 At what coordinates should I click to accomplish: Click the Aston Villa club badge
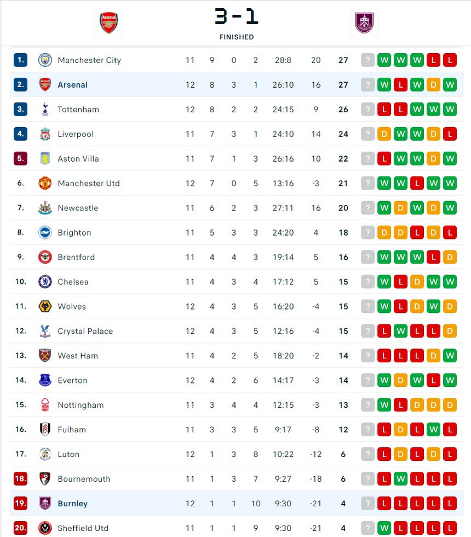(45, 158)
